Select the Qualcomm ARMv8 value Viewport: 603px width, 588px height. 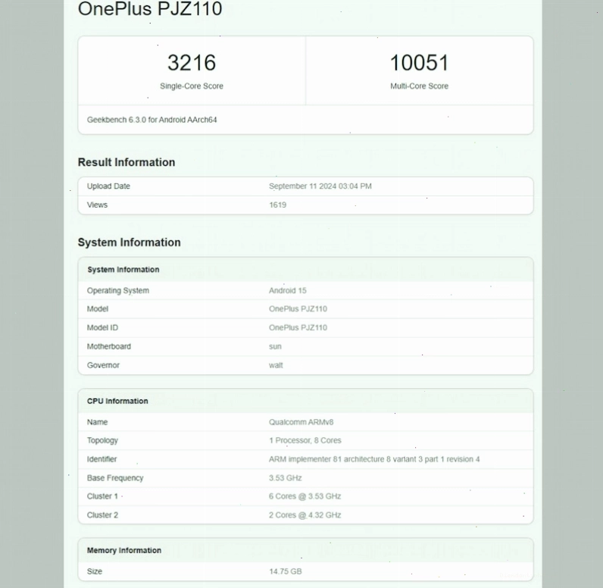[301, 422]
